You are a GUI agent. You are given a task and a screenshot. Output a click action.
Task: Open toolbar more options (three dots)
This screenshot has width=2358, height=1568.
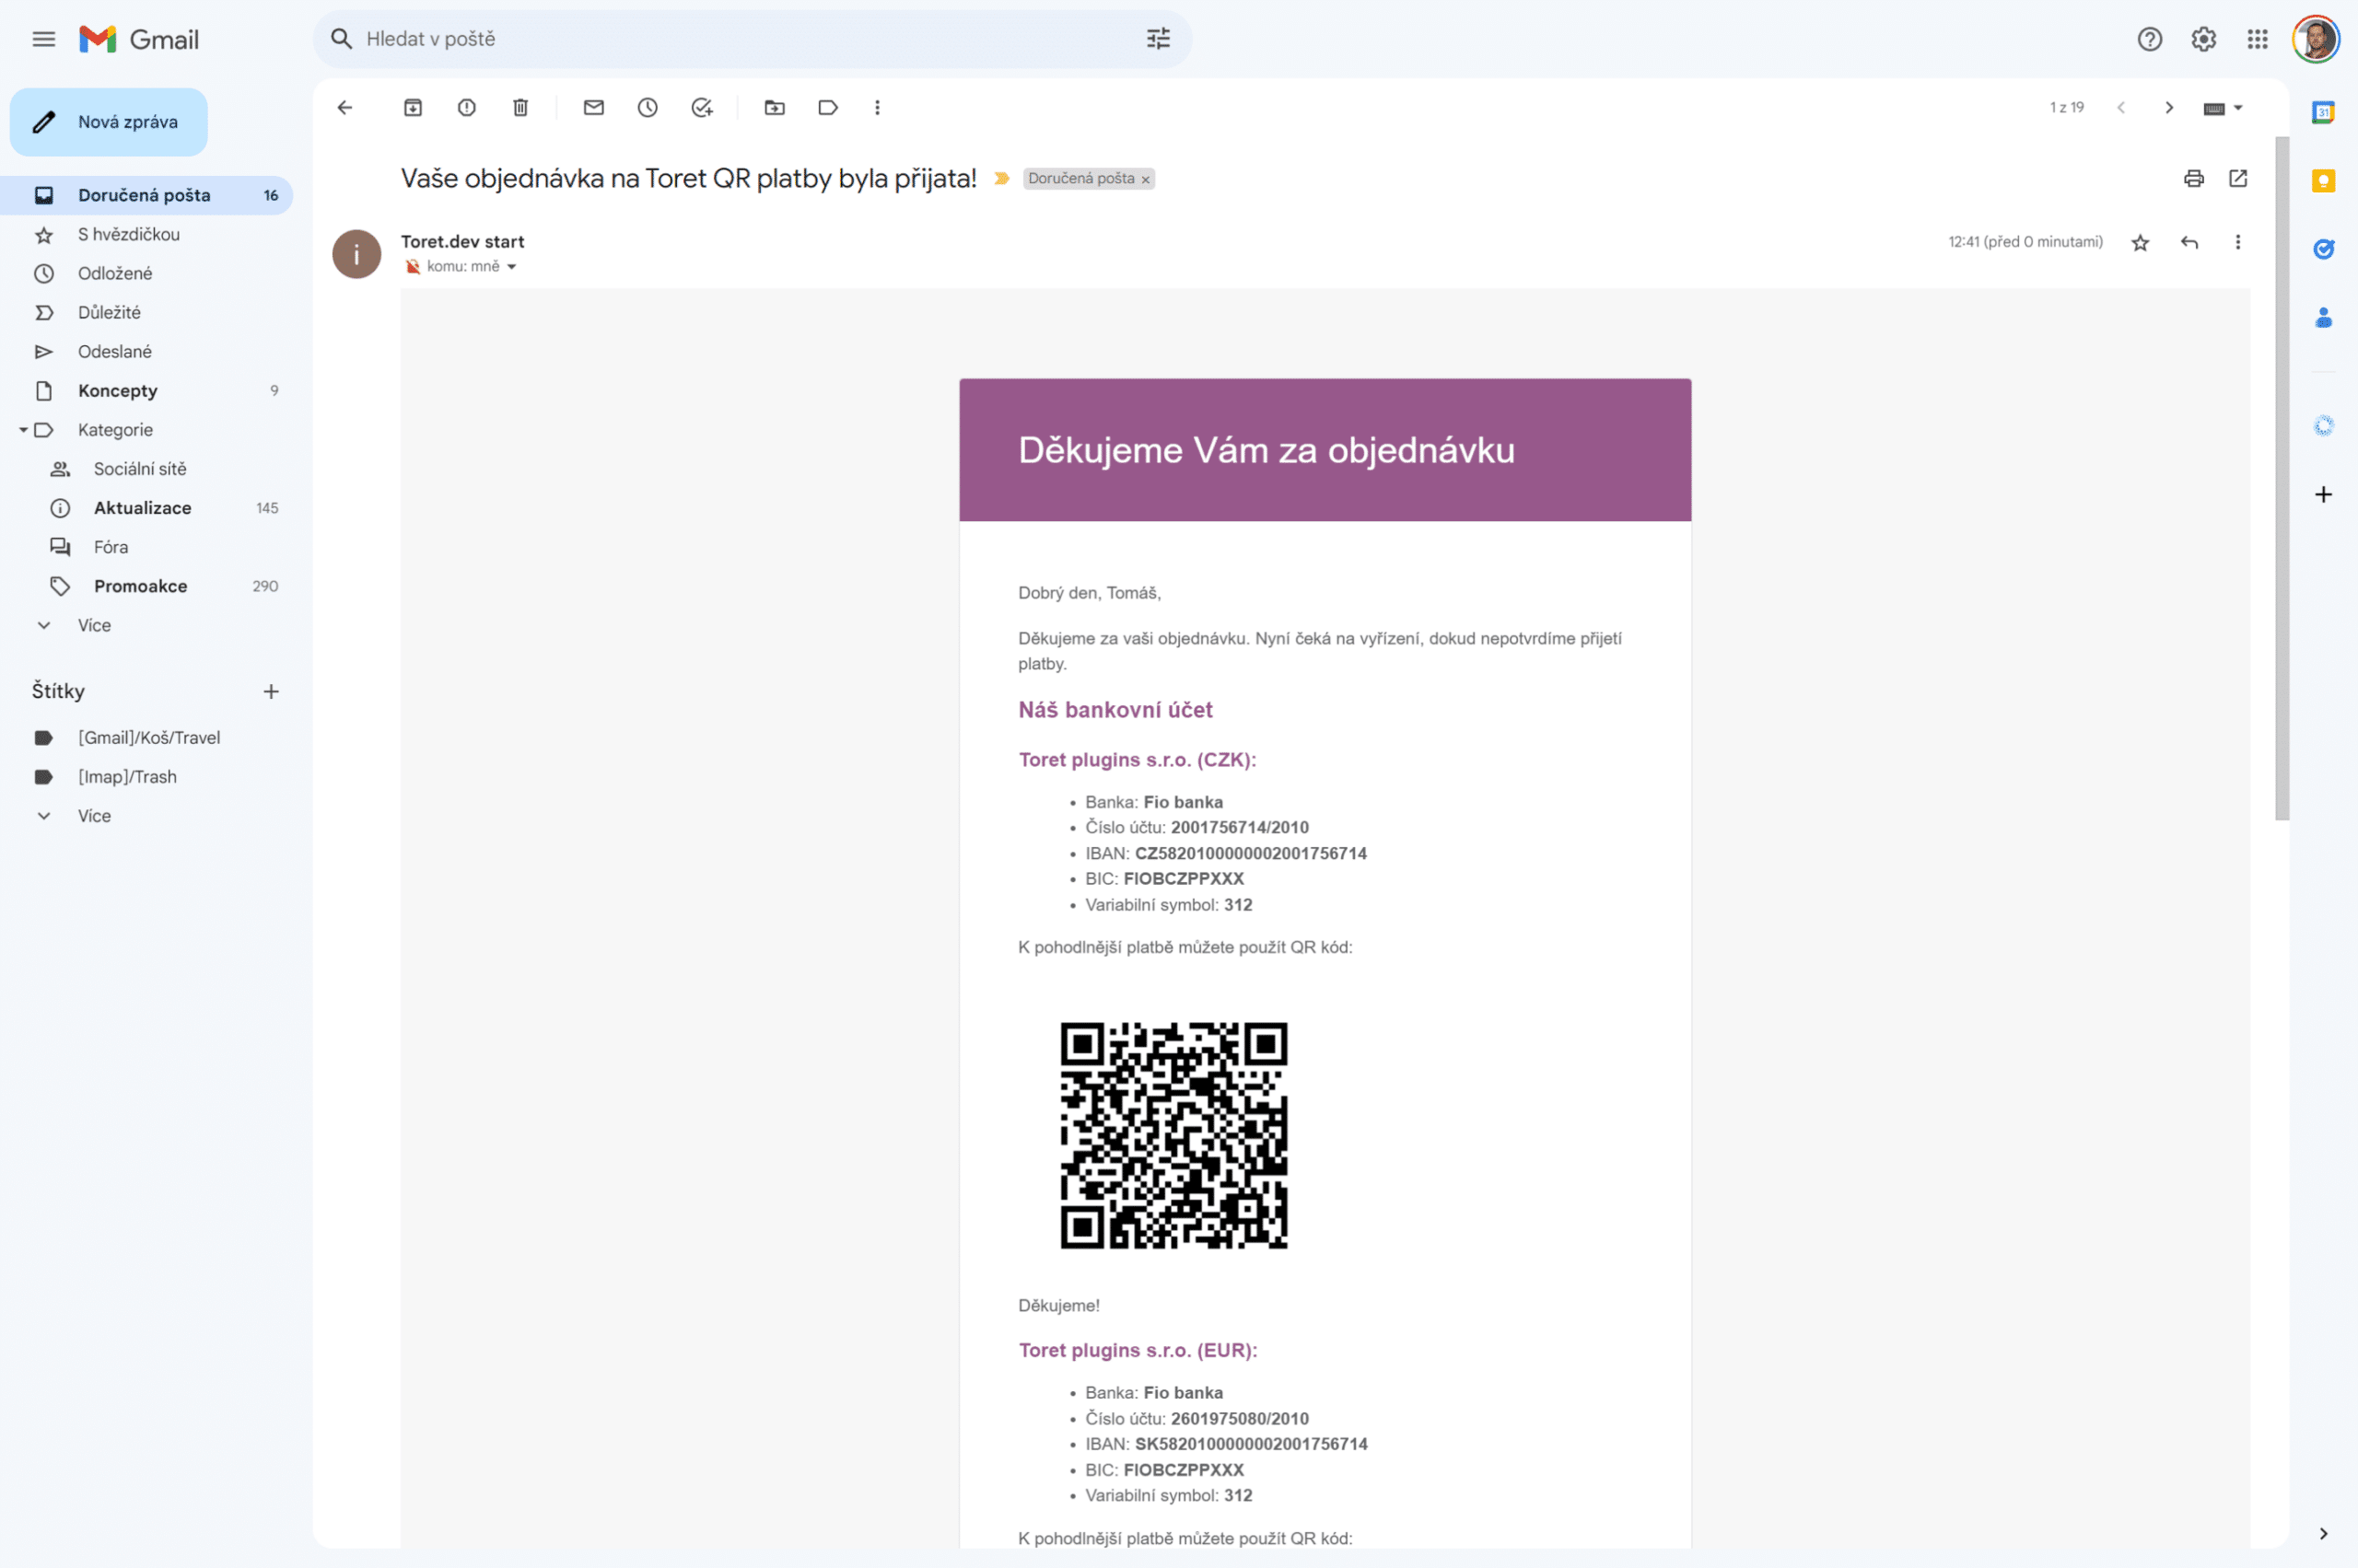pos(878,107)
